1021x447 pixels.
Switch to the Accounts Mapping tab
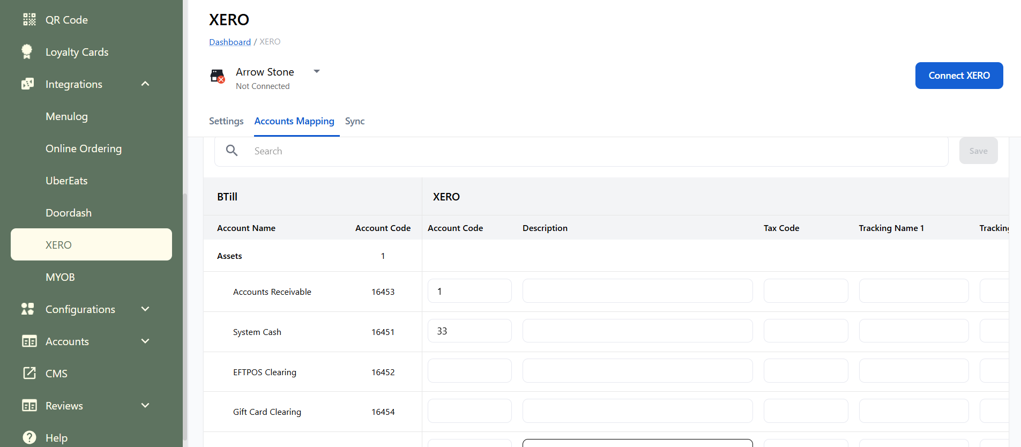tap(294, 121)
